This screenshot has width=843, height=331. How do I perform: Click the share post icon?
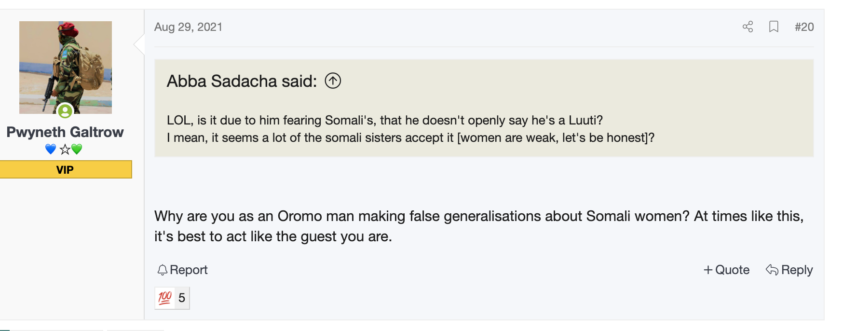coord(748,27)
